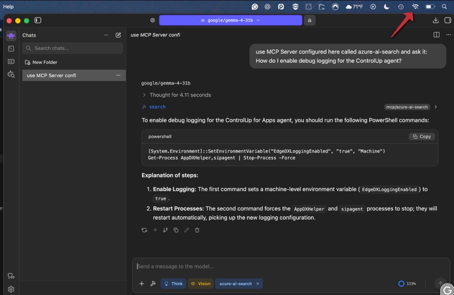
Task: Click the ChatGPT menu bar icon
Action: coord(267,6)
